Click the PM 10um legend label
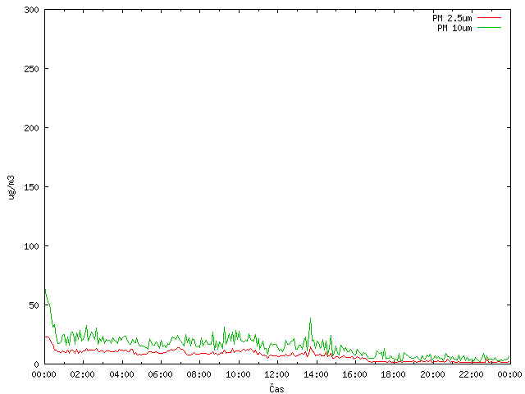This screenshot has height=394, width=525. click(x=454, y=28)
